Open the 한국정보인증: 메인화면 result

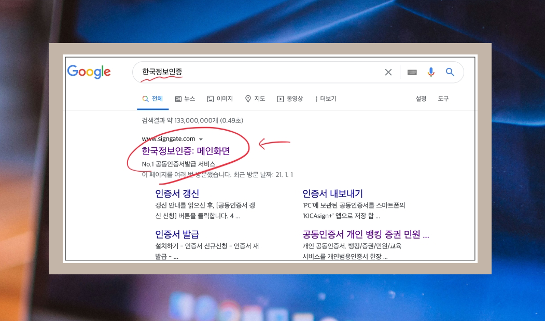186,150
